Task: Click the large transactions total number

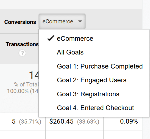Action: [34, 75]
